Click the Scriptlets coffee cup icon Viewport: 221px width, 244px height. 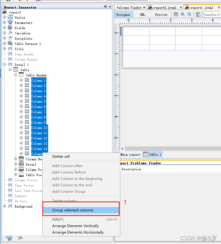10,38
